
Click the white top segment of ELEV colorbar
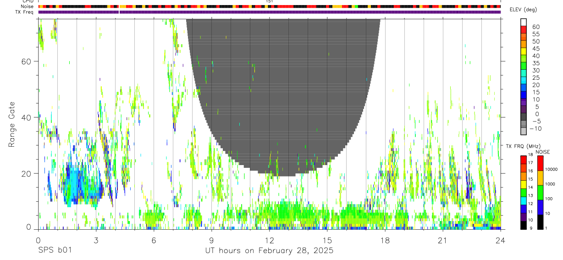coord(524,22)
